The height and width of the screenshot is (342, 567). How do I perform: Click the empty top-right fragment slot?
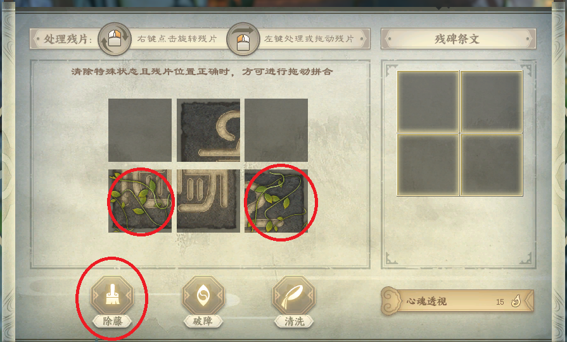(x=276, y=130)
